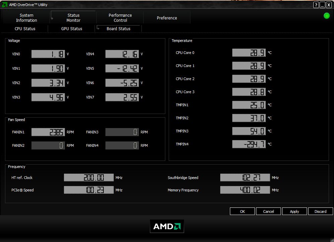Click the TMPIN3 temperature value 54.0

249,131
